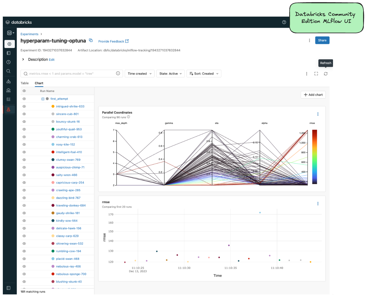Copy the experiment name using copy icon
This screenshot has width=366, height=297.
tap(91, 40)
